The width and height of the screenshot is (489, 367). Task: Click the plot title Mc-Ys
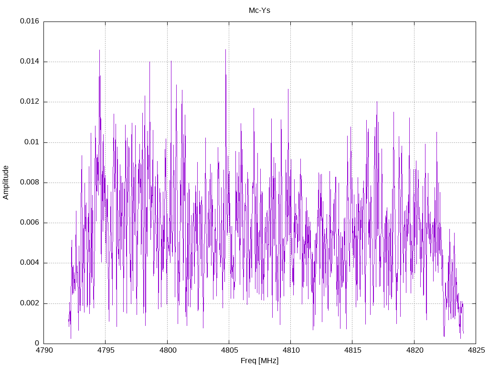pos(259,11)
